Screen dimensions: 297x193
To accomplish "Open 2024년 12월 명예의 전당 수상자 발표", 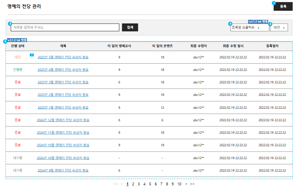I will click(63, 120).
